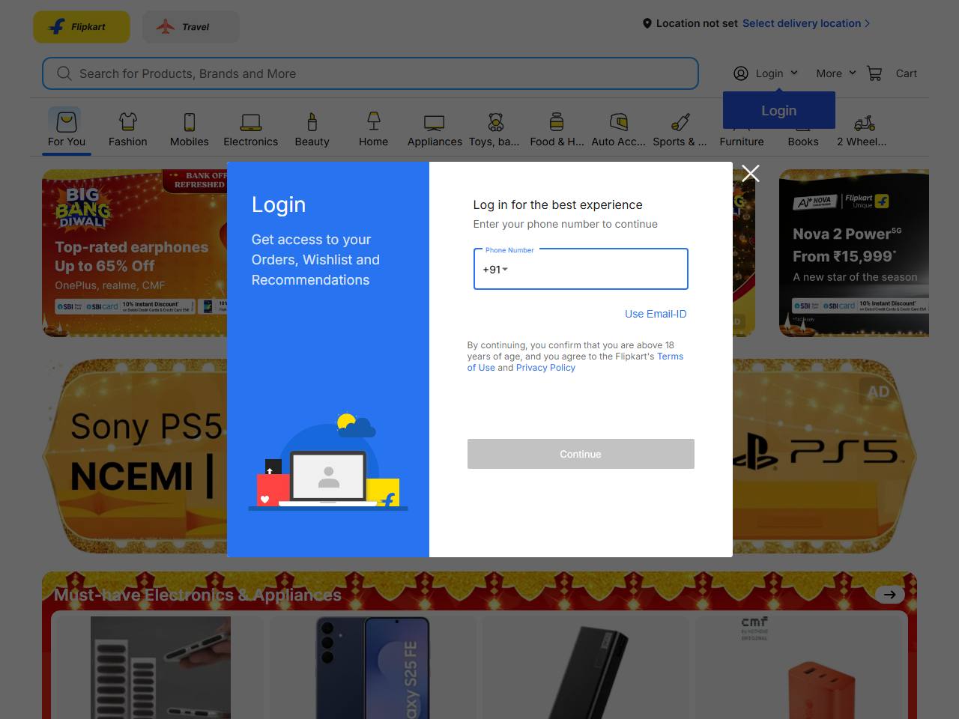Screen dimensions: 959x719
Task: Open the Travel section
Action: pyautogui.click(x=190, y=27)
